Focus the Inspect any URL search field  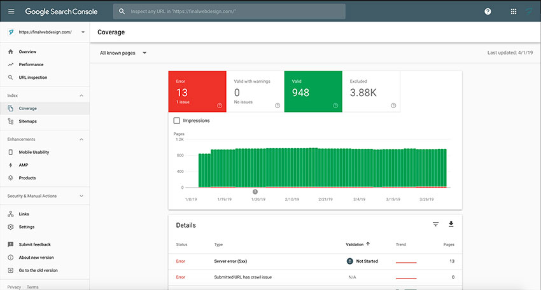(229, 11)
